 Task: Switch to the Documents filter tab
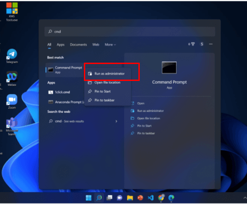(78, 45)
